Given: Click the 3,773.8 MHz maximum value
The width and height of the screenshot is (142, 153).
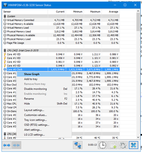Looking at the screenshot, I should pyautogui.click(x=93, y=77).
